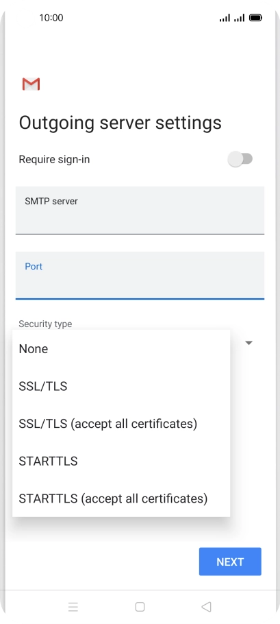Click the Security type dropdown arrow
The height and width of the screenshot is (624, 280).
(x=249, y=343)
